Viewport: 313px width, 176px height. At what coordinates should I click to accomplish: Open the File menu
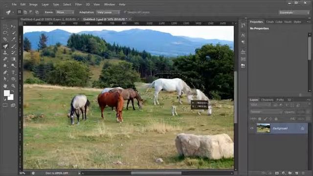14,4
